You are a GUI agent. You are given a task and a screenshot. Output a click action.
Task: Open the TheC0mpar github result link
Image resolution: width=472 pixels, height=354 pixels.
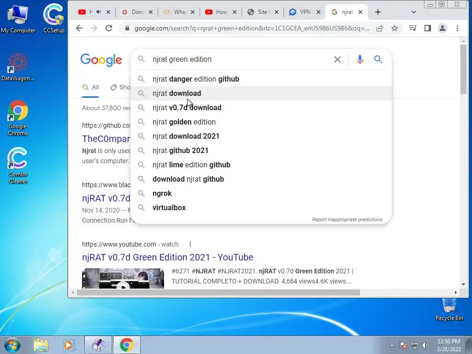[x=106, y=139]
